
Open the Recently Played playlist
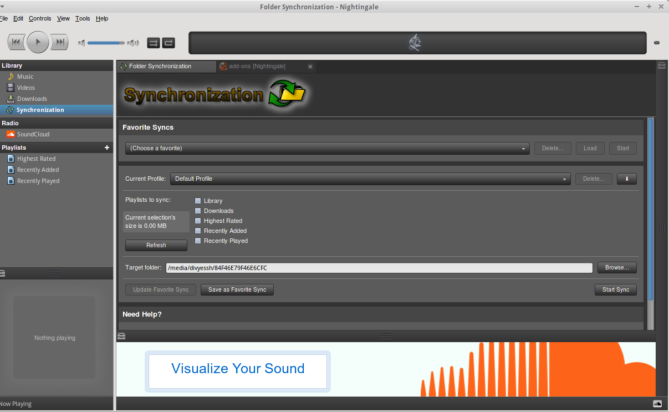pos(38,181)
